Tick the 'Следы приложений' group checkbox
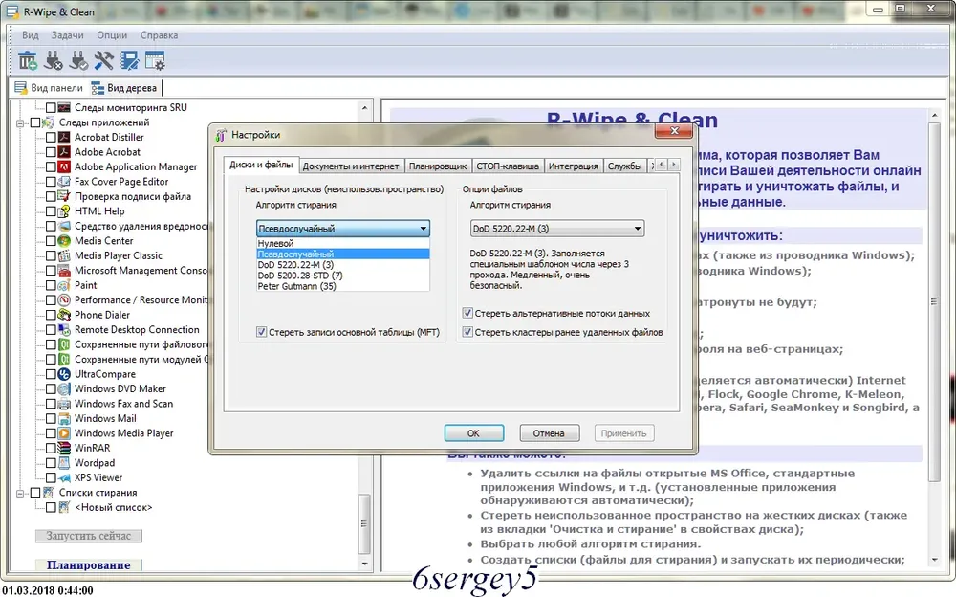 point(35,122)
